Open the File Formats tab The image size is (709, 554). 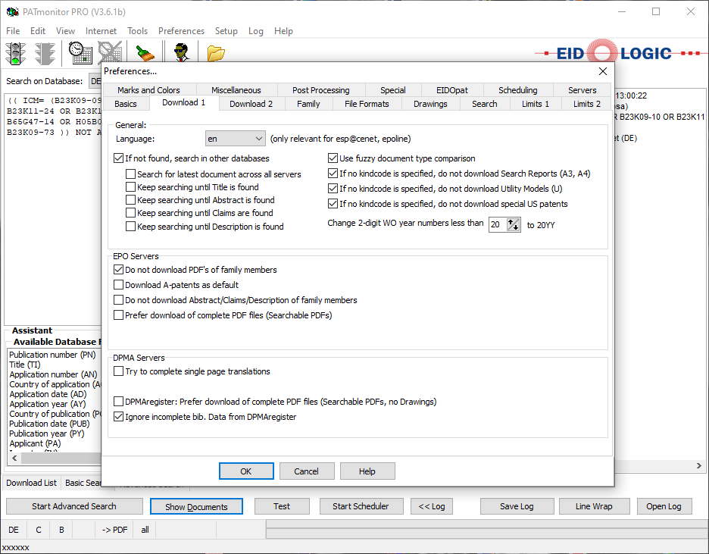[x=367, y=104]
